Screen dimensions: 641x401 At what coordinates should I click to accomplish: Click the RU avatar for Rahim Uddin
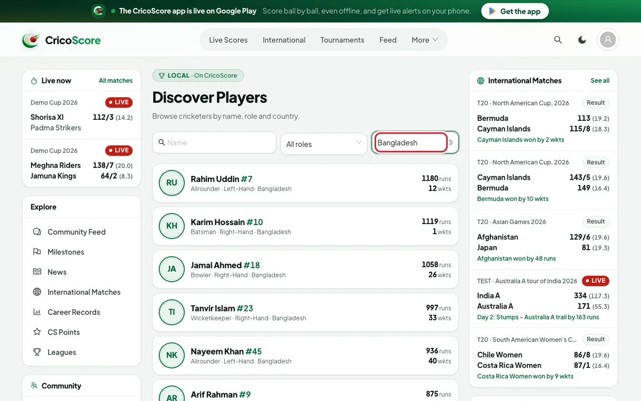171,183
